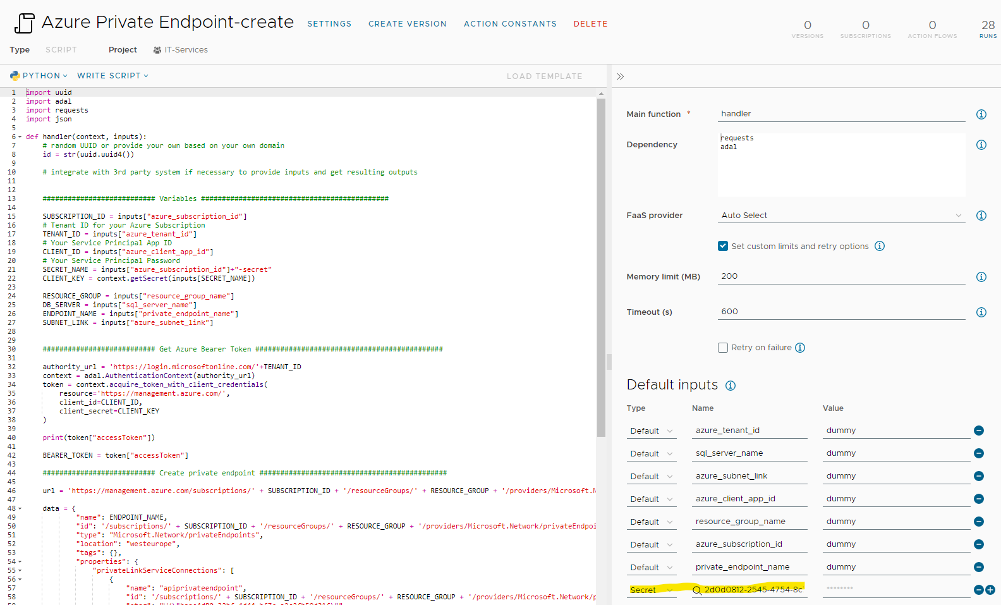1001x605 pixels.
Task: Remove the azure_client_app_id input row
Action: pyautogui.click(x=978, y=499)
